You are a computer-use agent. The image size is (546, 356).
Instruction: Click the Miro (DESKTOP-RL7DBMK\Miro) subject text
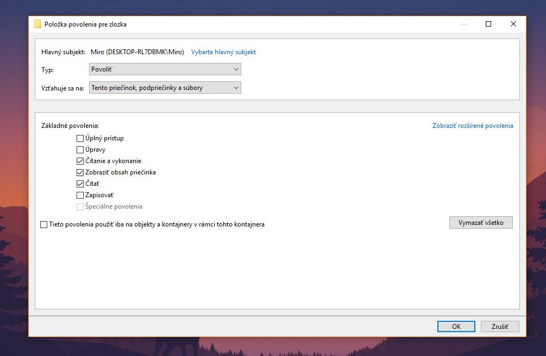pyautogui.click(x=137, y=52)
